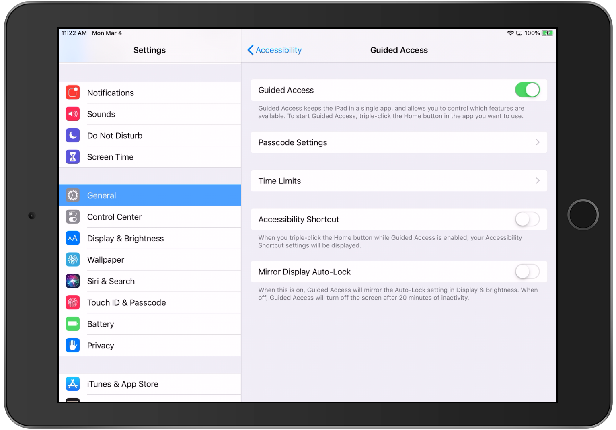616x430 pixels.
Task: Tap the General gear icon
Action: click(x=73, y=195)
